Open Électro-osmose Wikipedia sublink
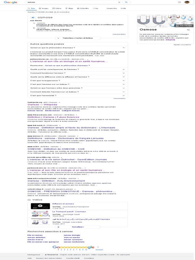 tap(52, 111)
